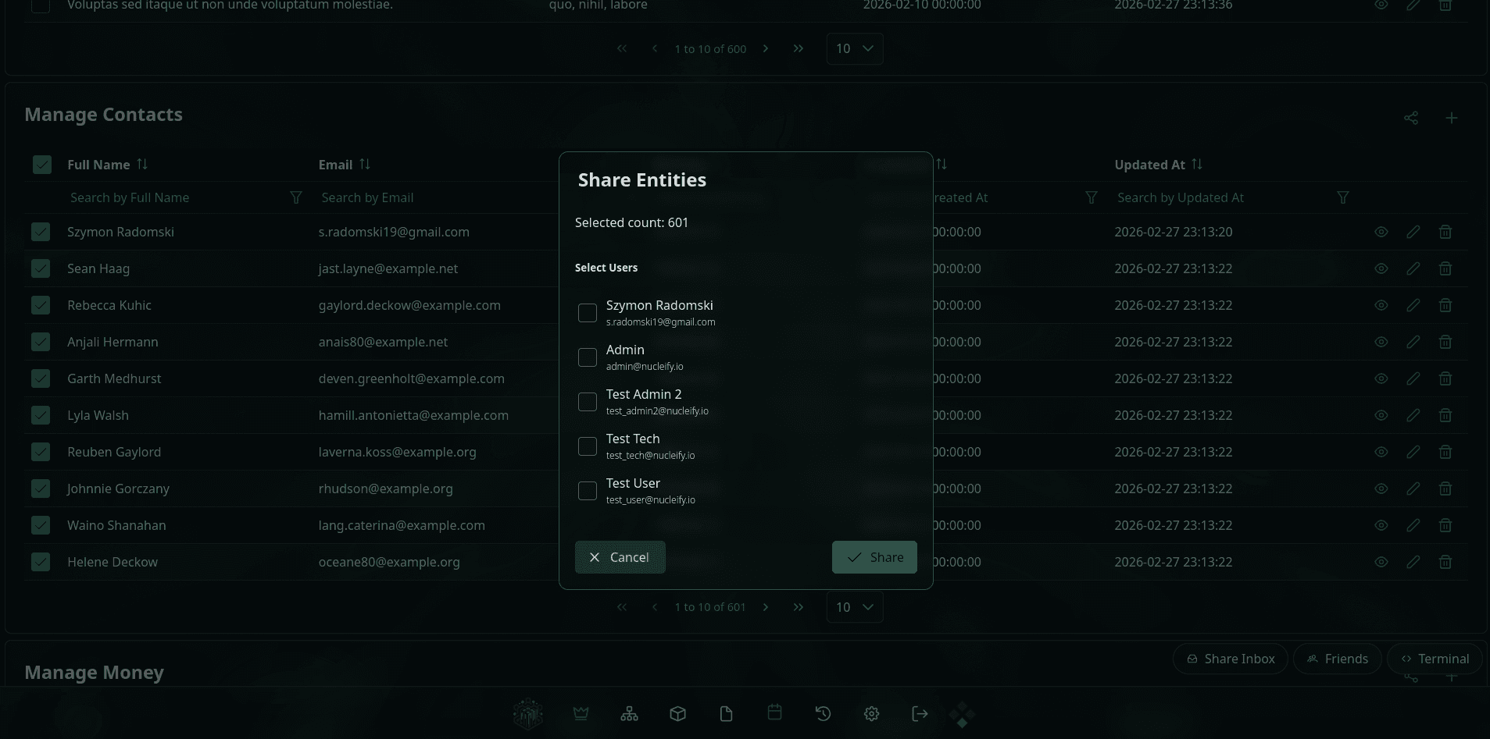Open the settings gear in the bottom dock
1490x739 pixels.
pyautogui.click(x=871, y=713)
